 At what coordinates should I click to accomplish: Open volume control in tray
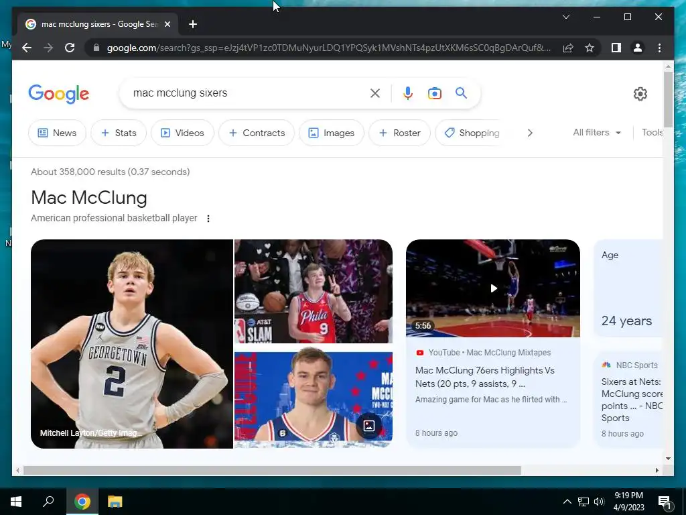tap(599, 502)
